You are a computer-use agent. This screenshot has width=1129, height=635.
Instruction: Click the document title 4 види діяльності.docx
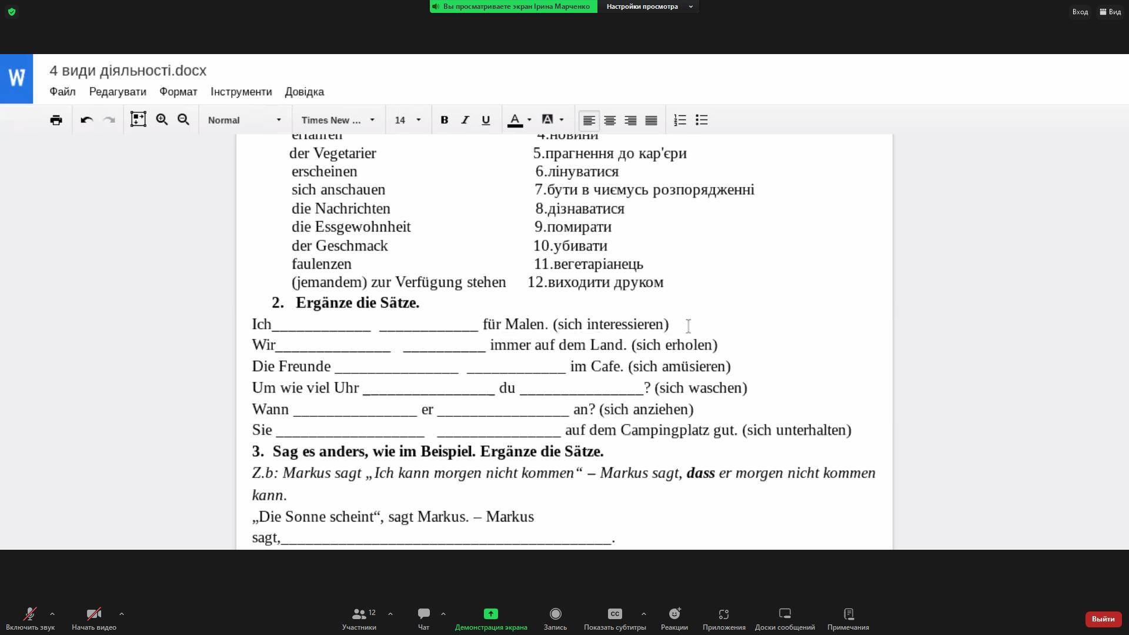128,71
